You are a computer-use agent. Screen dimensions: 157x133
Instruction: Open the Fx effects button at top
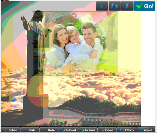115,6
